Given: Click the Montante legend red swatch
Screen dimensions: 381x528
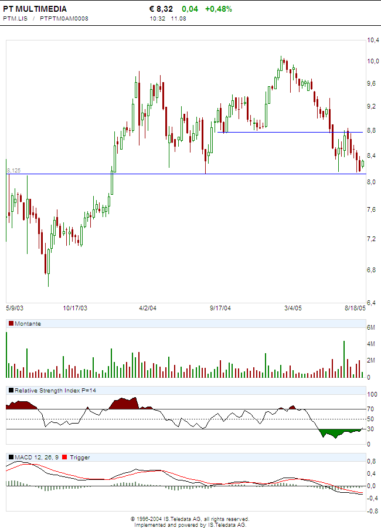Looking at the screenshot, I should [11, 323].
